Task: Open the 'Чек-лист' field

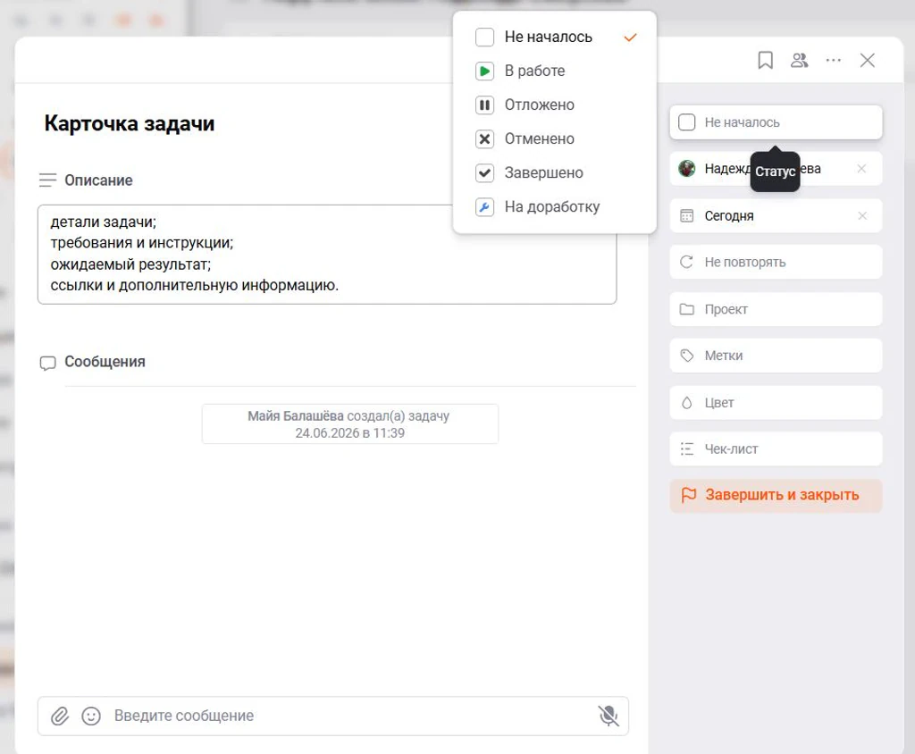Action: click(x=776, y=448)
